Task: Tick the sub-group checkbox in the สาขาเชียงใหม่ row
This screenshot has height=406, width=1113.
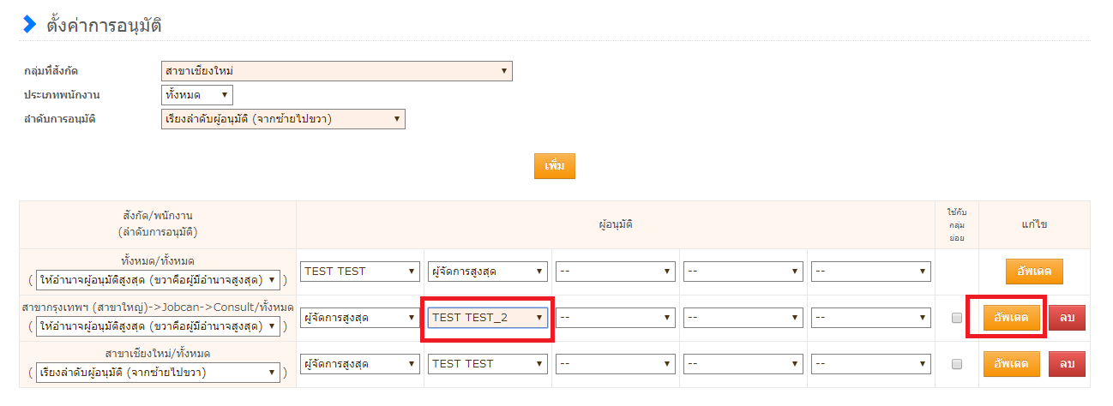Action: pos(957,364)
